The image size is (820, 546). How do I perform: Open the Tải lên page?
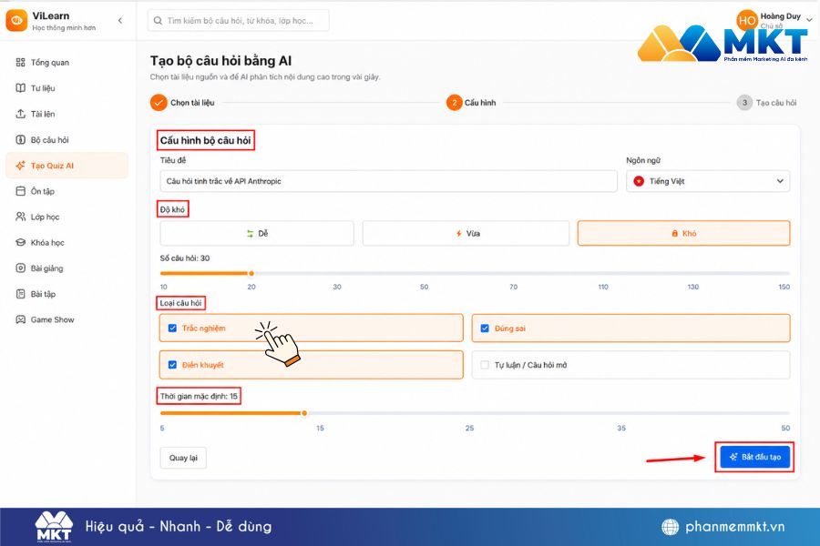[x=67, y=114]
